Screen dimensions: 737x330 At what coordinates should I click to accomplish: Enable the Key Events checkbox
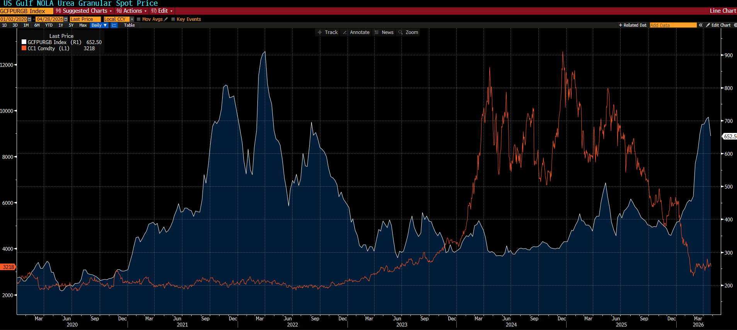point(173,19)
